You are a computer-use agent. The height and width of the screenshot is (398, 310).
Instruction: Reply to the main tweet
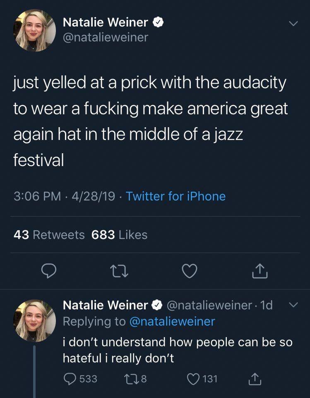pos(49,271)
